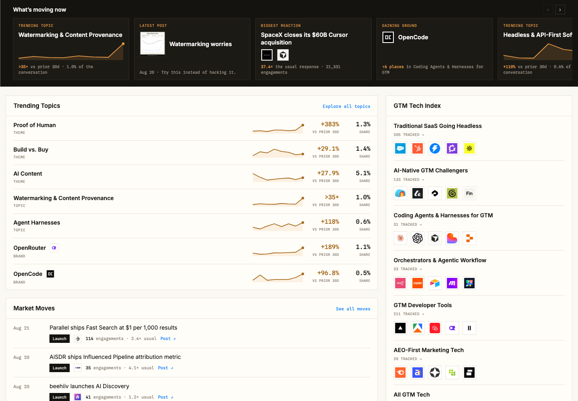Open the pink n8n nodes logo

pyautogui.click(x=400, y=283)
